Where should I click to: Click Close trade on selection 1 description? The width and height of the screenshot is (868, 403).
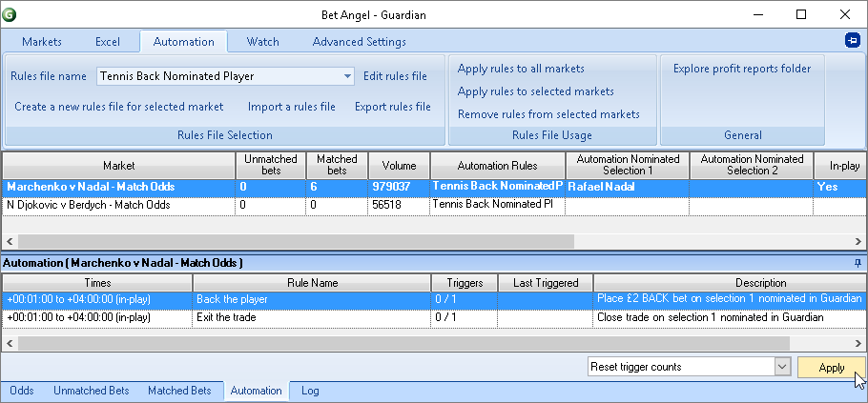(x=711, y=318)
